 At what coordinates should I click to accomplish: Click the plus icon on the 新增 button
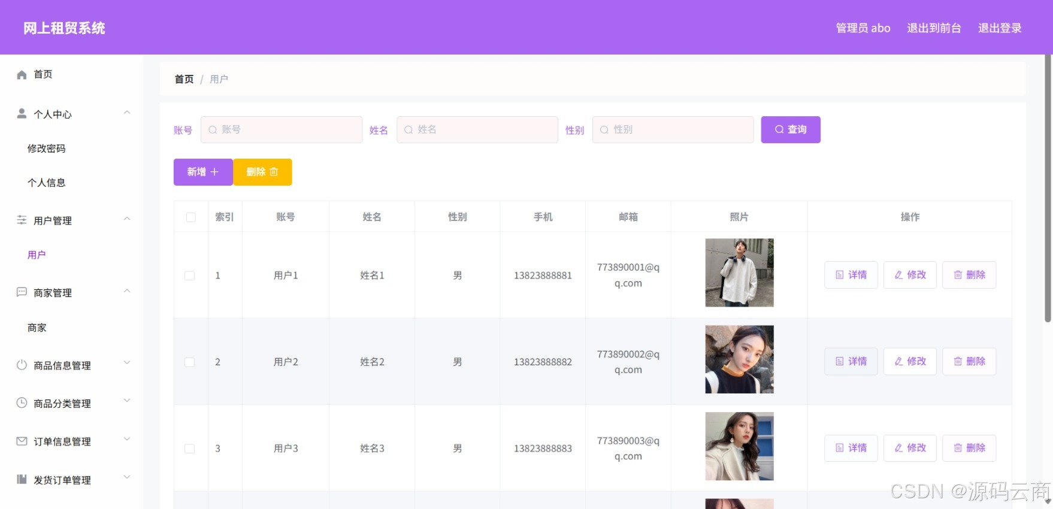[214, 172]
